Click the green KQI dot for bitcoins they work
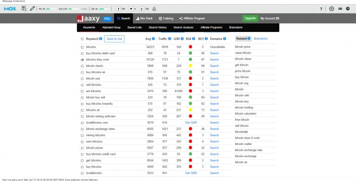This screenshot has height=181, width=356. [x=191, y=59]
